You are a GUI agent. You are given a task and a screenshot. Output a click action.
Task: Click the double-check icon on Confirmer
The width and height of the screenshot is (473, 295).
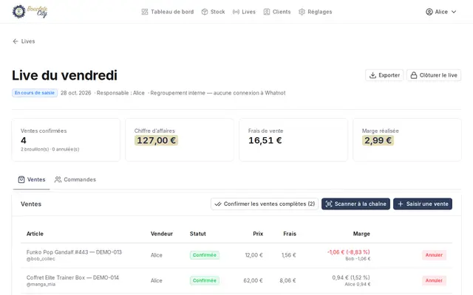click(218, 204)
